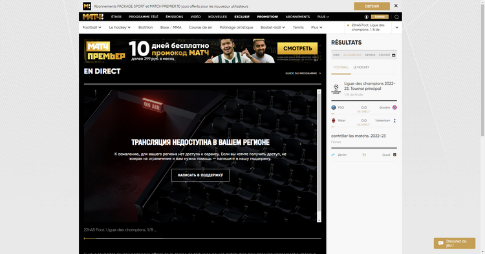Click the PSG team crest
Viewport: 485px width, 254px height.
(x=334, y=107)
